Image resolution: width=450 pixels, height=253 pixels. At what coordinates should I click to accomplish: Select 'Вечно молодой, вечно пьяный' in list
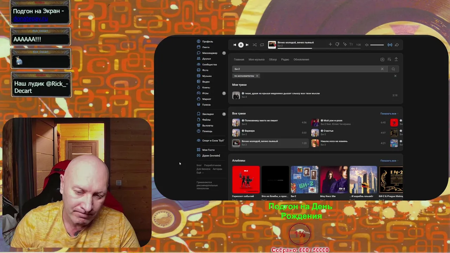point(270,143)
